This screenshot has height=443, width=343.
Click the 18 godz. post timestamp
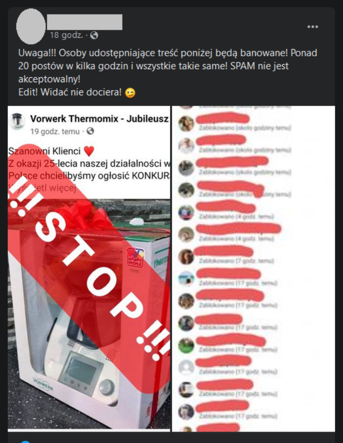click(x=66, y=35)
